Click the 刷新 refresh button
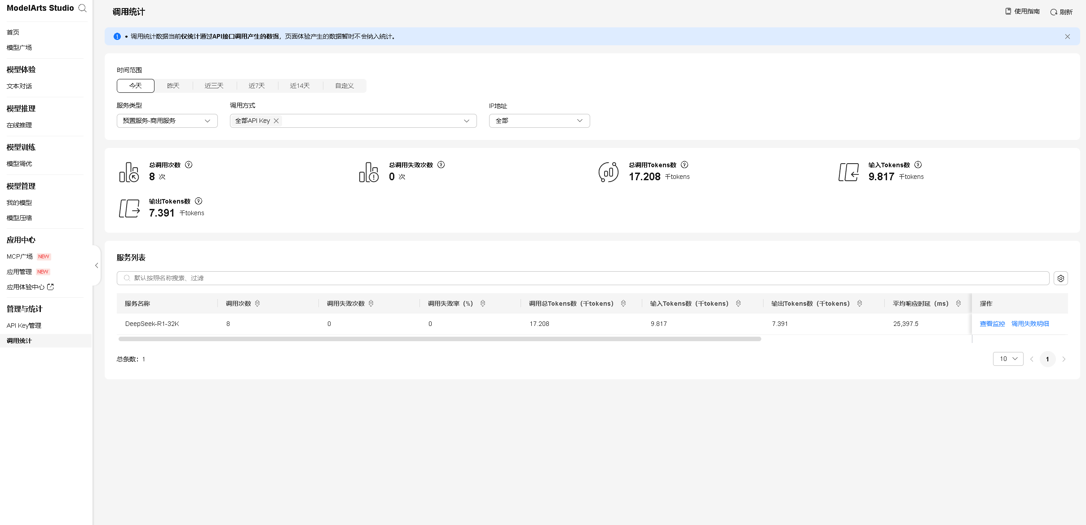The image size is (1086, 525). (1061, 12)
